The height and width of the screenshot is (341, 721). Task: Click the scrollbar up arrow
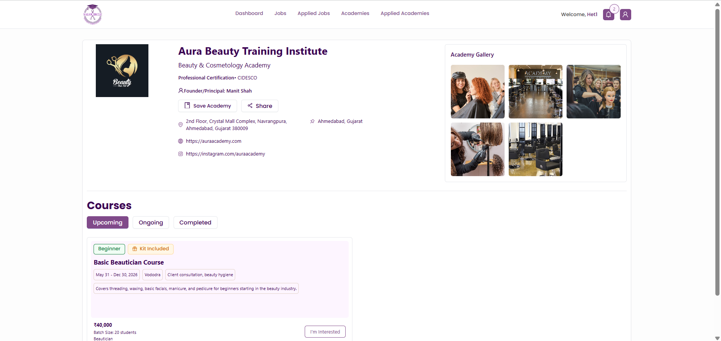(717, 4)
